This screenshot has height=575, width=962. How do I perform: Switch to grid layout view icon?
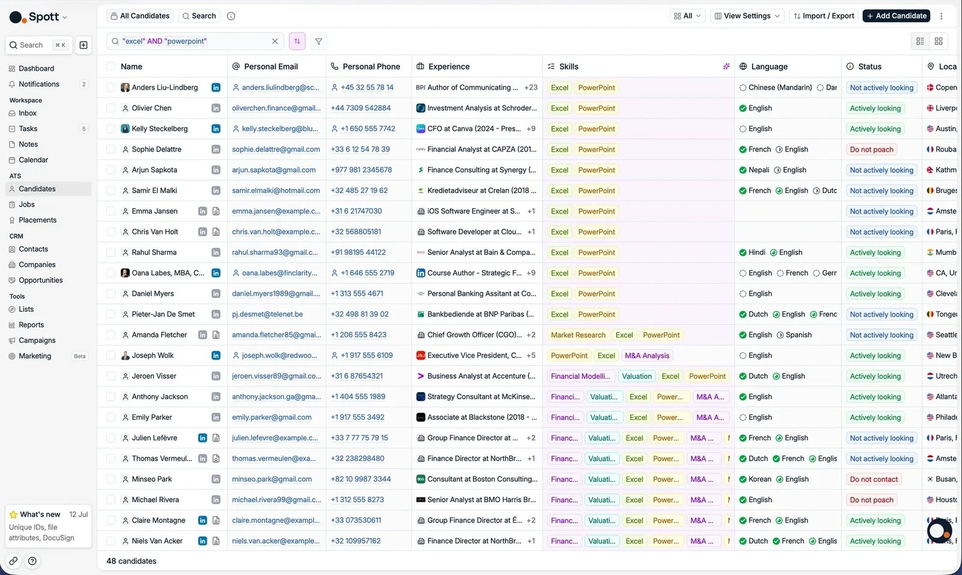pyautogui.click(x=939, y=42)
